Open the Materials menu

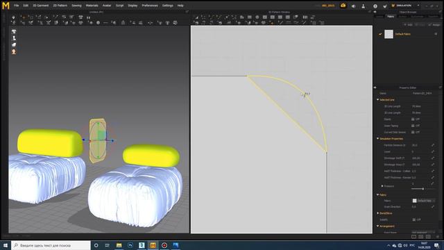tap(92, 6)
